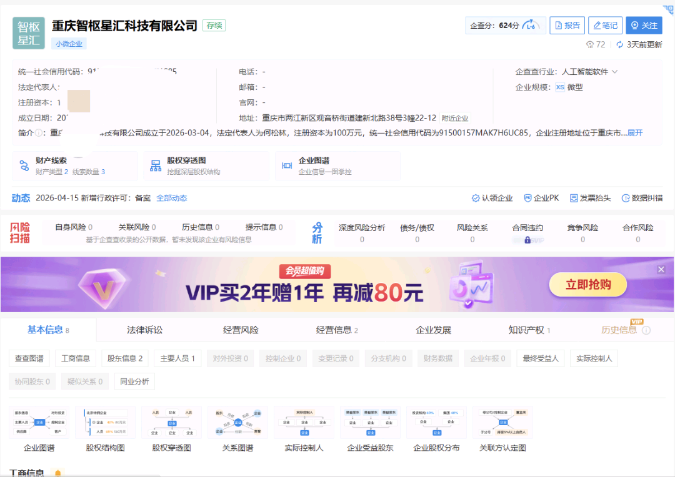This screenshot has height=477, width=675.
Task: Open 深度风险分析 analysis item
Action: tap(362, 233)
